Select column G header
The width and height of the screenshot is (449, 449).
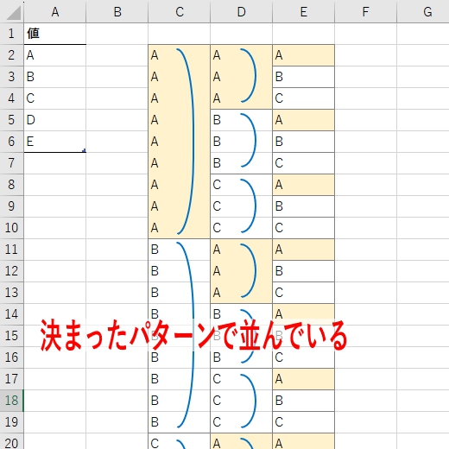point(423,11)
